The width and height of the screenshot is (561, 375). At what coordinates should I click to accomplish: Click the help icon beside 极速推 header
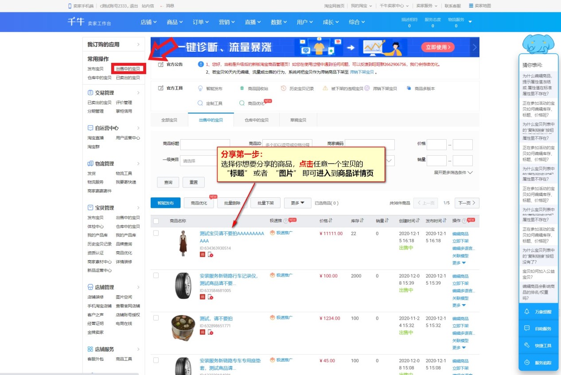click(285, 220)
